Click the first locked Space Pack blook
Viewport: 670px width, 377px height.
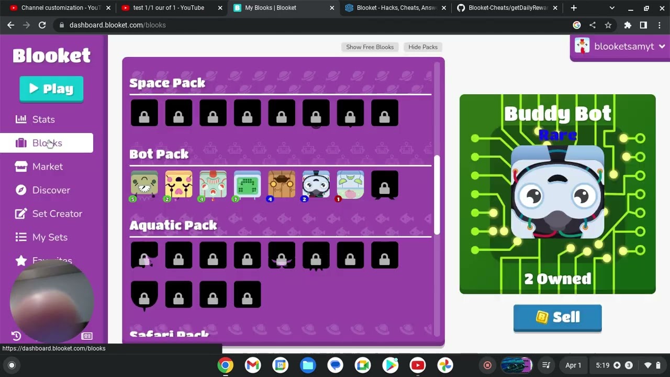tap(144, 113)
